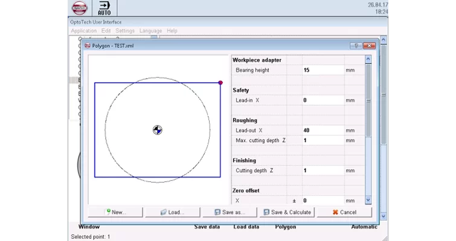
Task: Click Save as button
Action: [230, 212]
